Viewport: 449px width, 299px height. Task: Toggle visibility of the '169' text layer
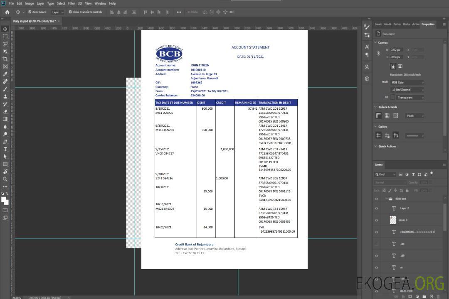377,256
